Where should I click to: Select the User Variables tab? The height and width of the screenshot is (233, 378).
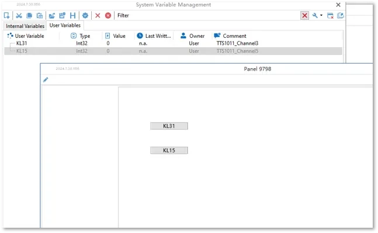click(x=65, y=26)
